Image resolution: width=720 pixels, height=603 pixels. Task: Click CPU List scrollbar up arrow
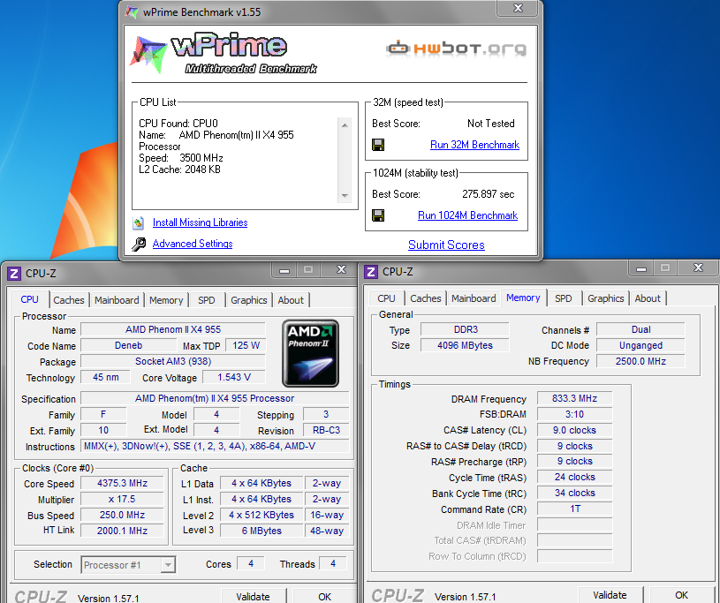point(345,124)
